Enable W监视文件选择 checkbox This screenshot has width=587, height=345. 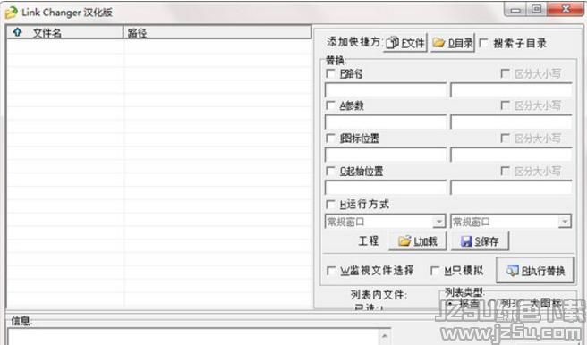point(331,270)
